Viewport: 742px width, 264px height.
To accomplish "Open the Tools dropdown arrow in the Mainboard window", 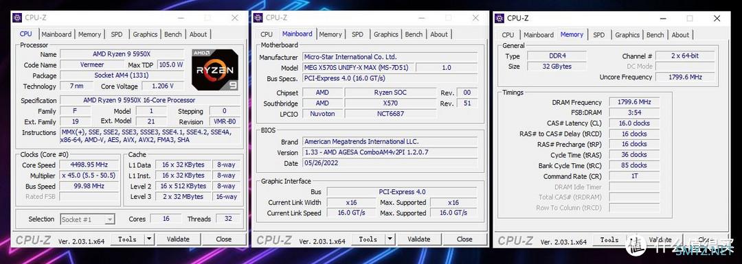I will (390, 239).
